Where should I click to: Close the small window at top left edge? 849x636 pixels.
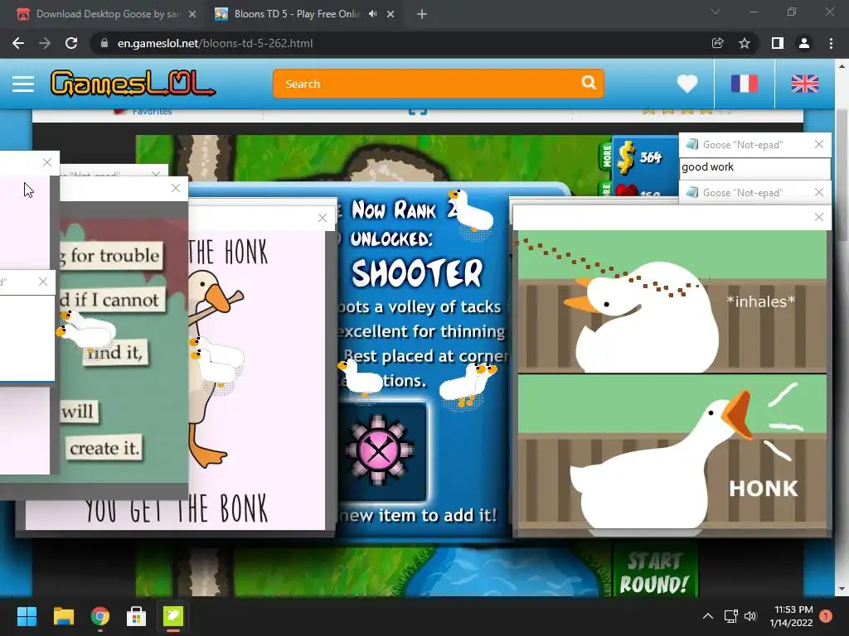(47, 162)
